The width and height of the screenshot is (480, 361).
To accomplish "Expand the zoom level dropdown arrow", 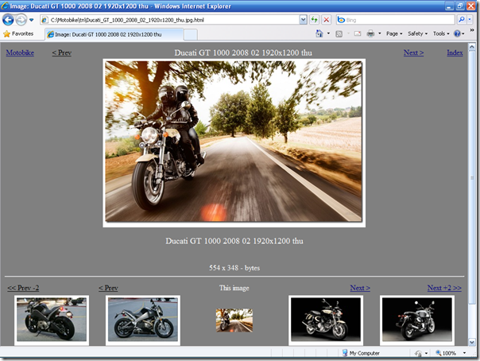I will (x=464, y=353).
